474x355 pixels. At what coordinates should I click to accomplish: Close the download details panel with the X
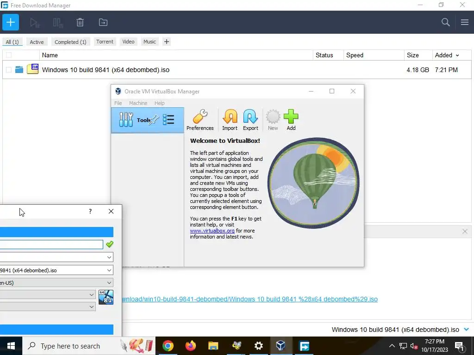(x=465, y=232)
